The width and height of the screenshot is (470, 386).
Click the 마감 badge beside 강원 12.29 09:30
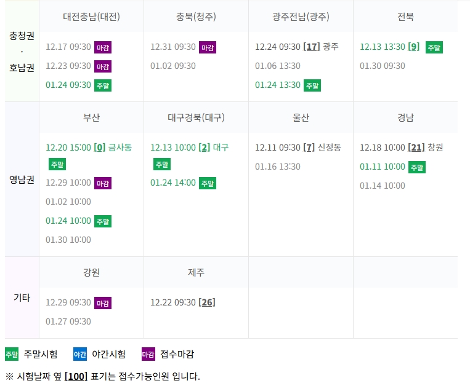pyautogui.click(x=103, y=303)
